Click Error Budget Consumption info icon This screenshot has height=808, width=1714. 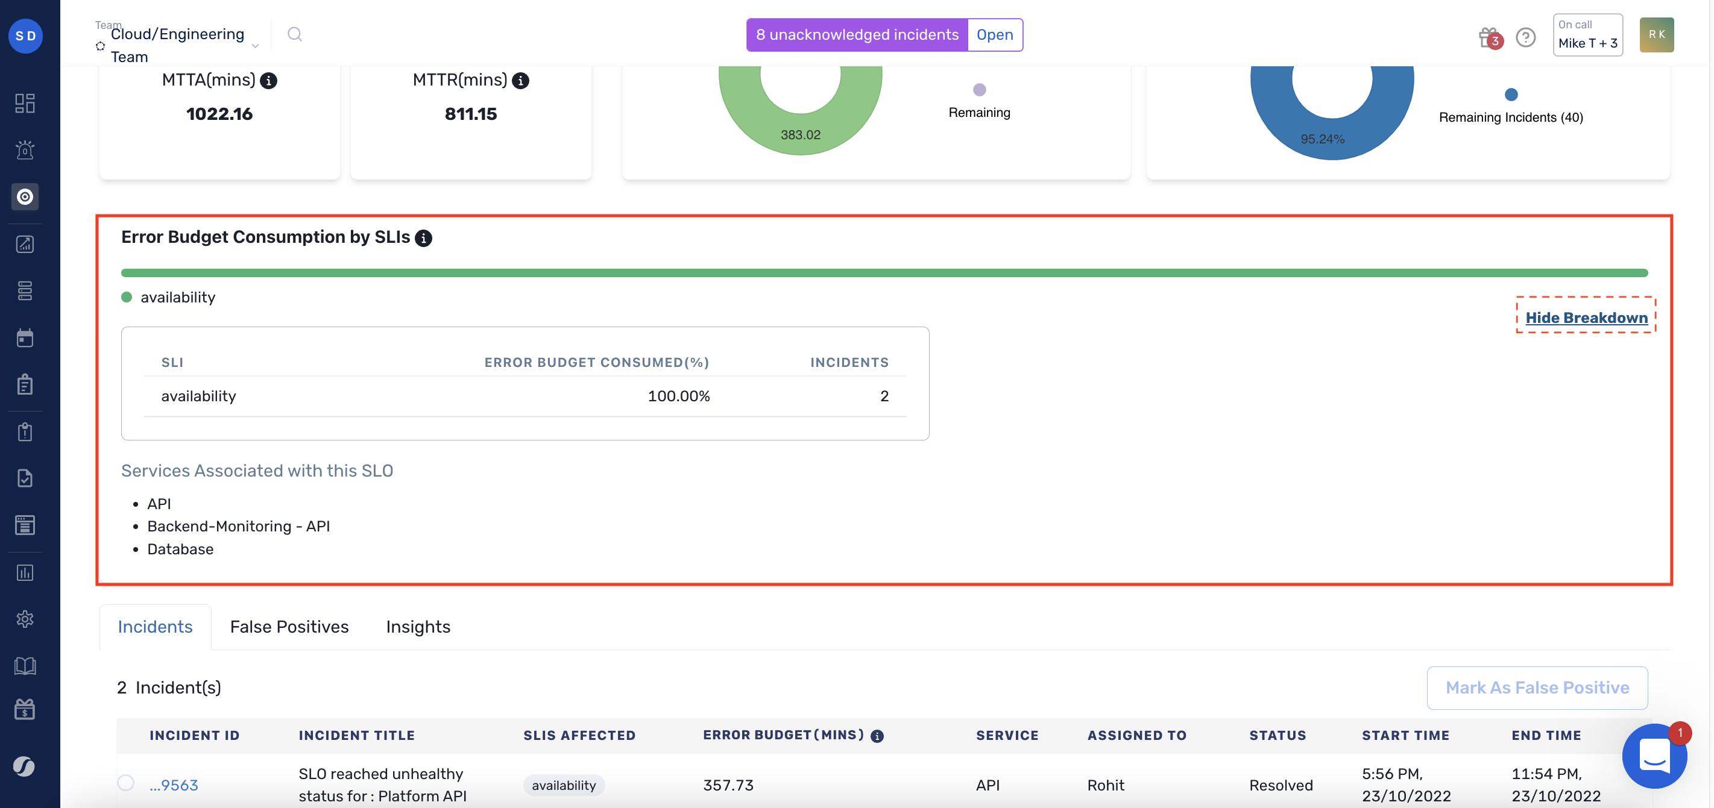[x=424, y=238]
